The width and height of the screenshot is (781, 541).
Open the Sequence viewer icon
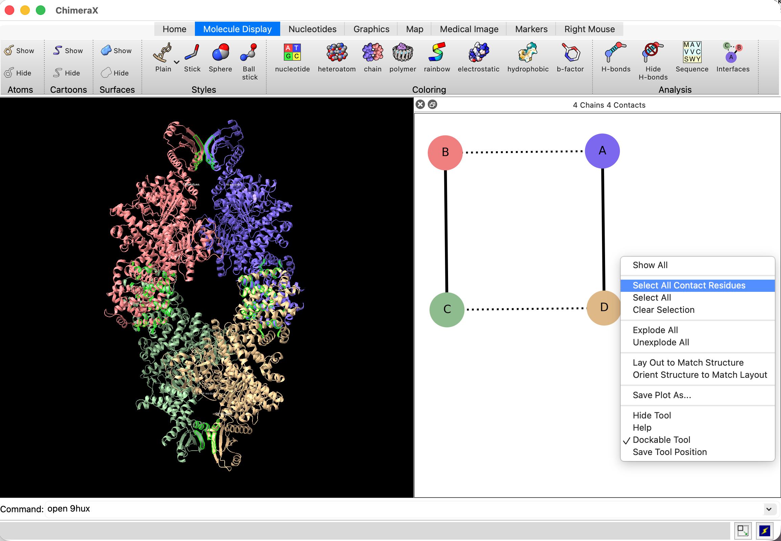[692, 52]
